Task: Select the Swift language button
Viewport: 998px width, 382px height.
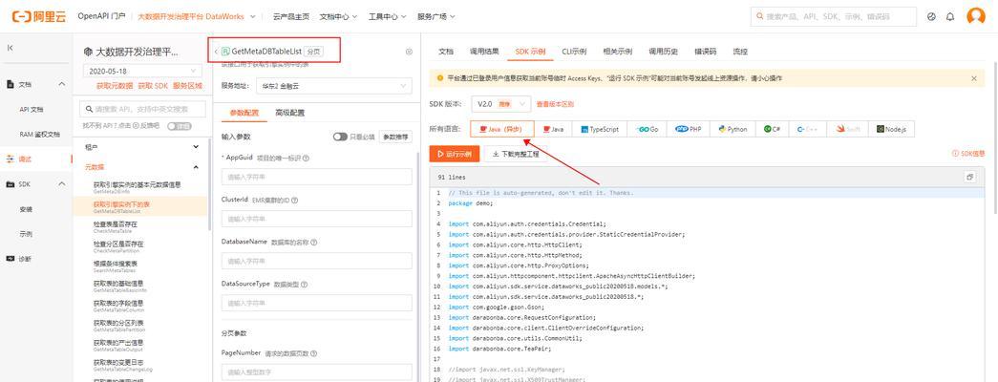Action: point(848,129)
